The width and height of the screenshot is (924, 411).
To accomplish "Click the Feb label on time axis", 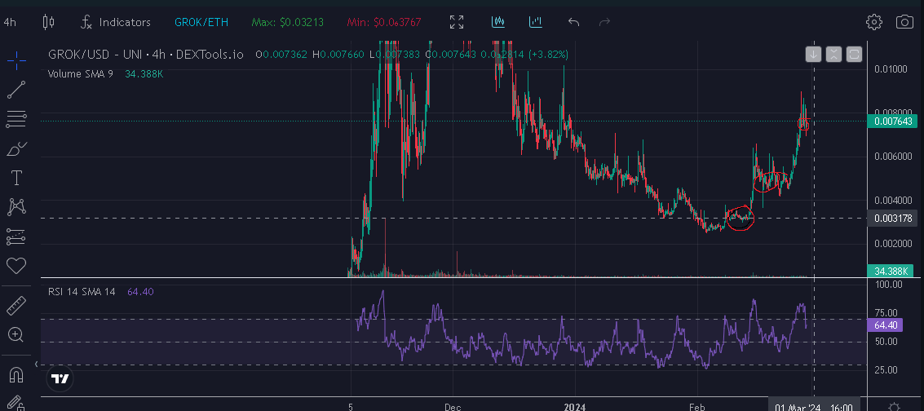I will 697,407.
